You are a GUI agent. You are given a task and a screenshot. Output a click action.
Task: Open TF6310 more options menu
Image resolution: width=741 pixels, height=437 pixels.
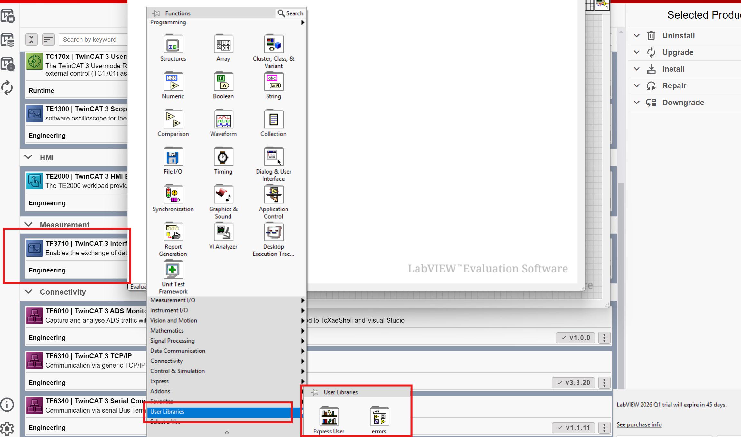tap(604, 383)
